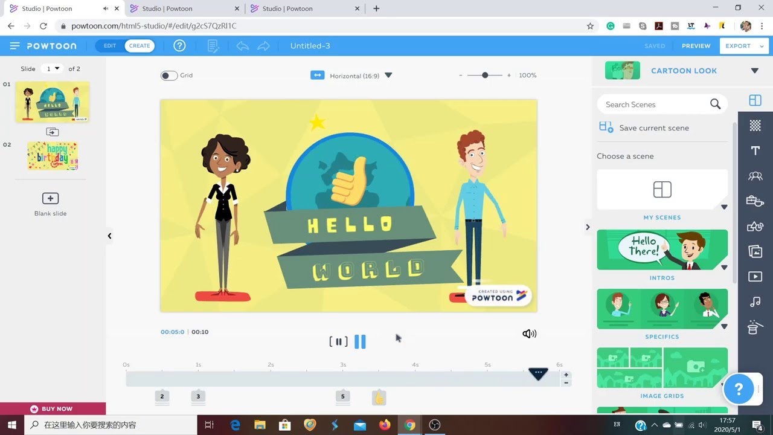
Task: Switch to CREATE mode
Action: [x=140, y=46]
